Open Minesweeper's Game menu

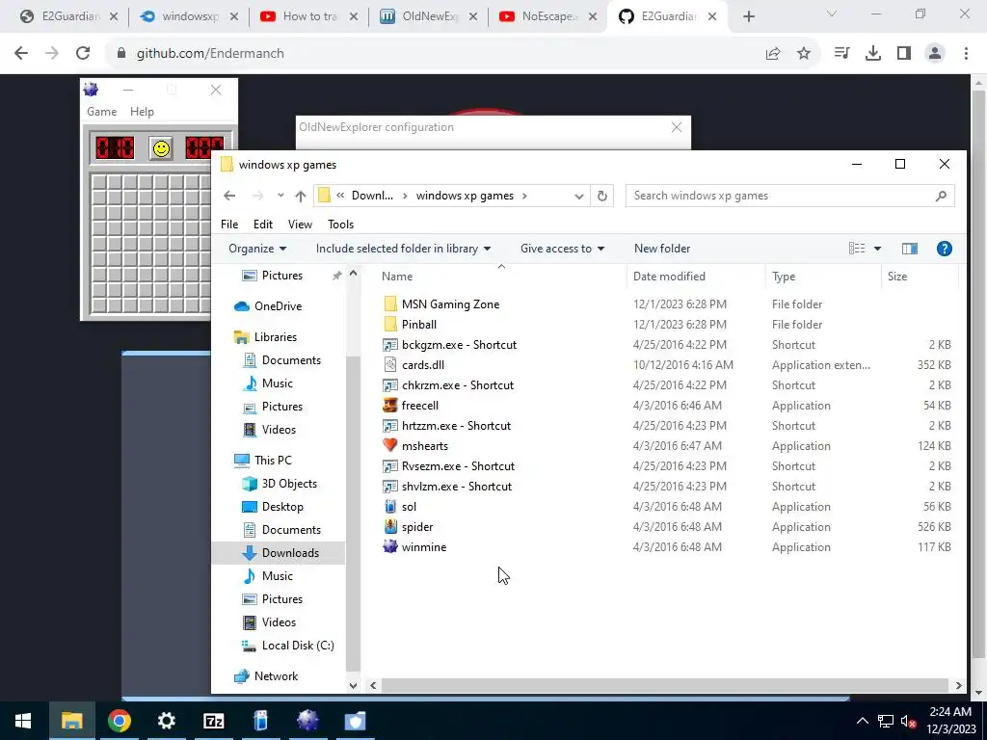click(101, 112)
